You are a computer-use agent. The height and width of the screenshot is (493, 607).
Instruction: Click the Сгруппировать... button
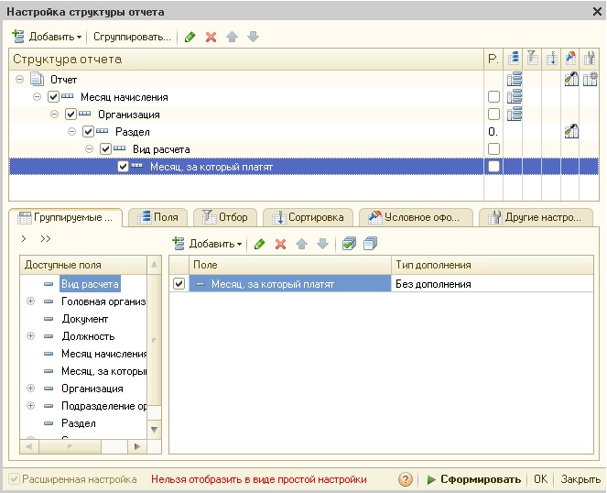click(132, 37)
